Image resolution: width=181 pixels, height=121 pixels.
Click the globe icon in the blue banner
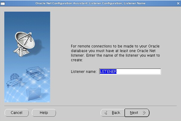click(15, 77)
